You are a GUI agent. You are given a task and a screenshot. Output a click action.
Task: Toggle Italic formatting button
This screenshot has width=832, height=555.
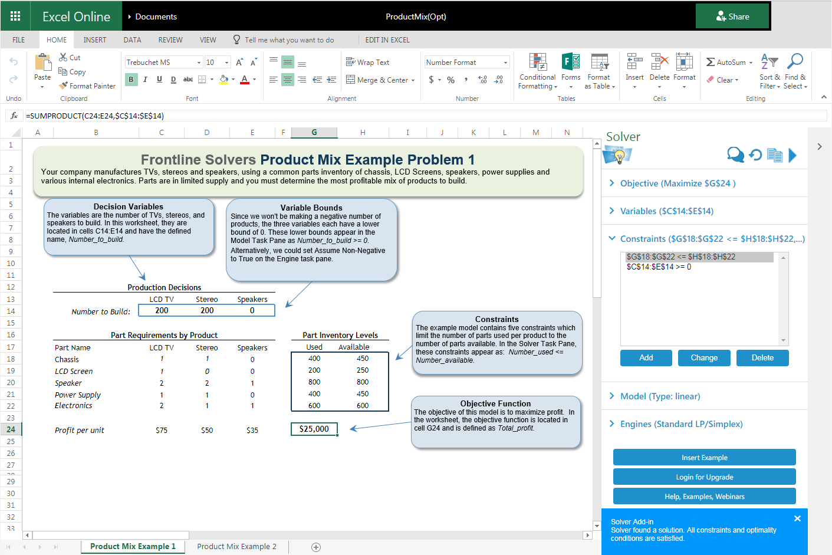click(x=145, y=80)
